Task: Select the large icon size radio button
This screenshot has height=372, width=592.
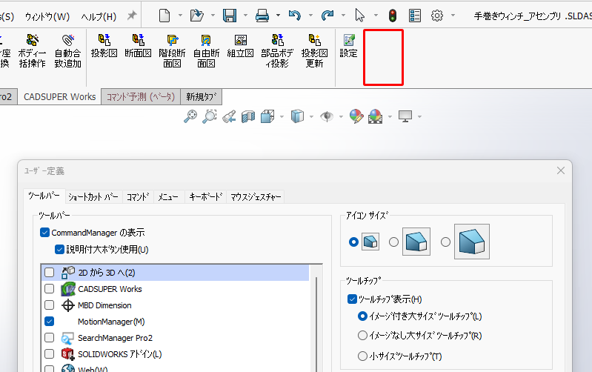Action: pyautogui.click(x=445, y=242)
